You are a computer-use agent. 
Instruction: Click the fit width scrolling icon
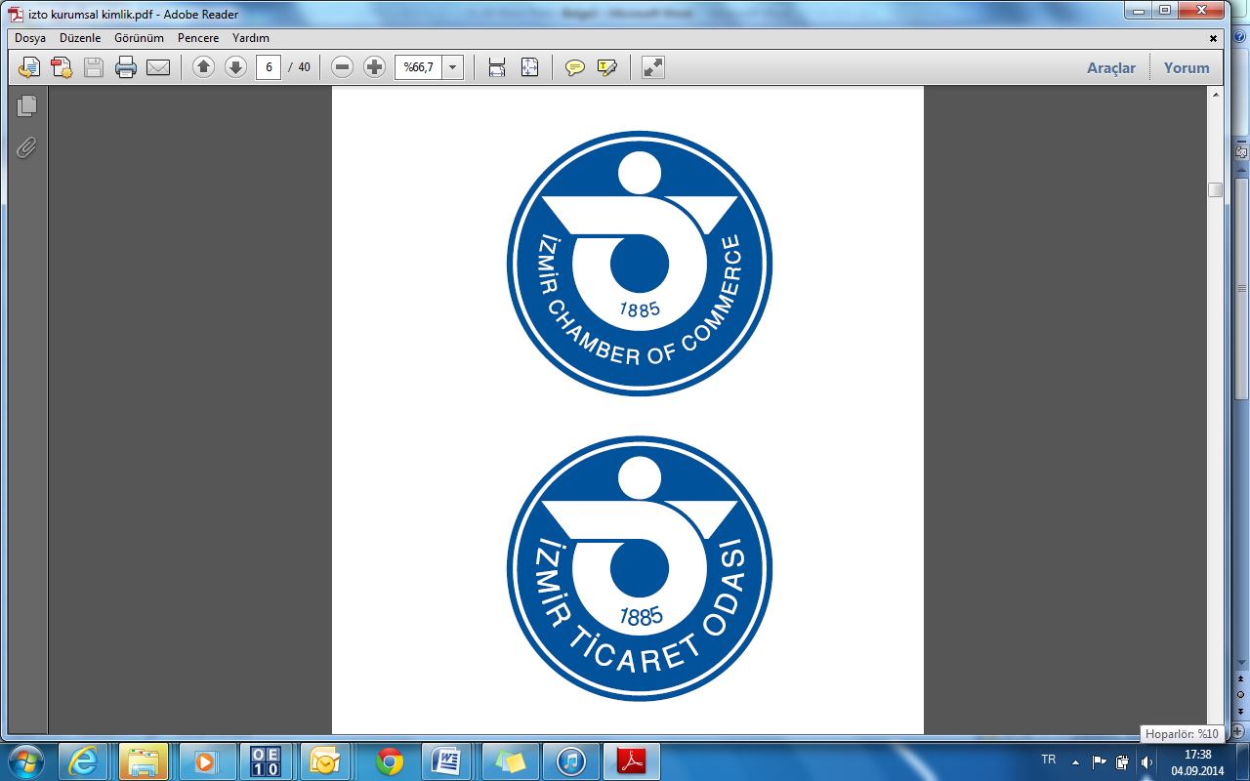coord(497,67)
